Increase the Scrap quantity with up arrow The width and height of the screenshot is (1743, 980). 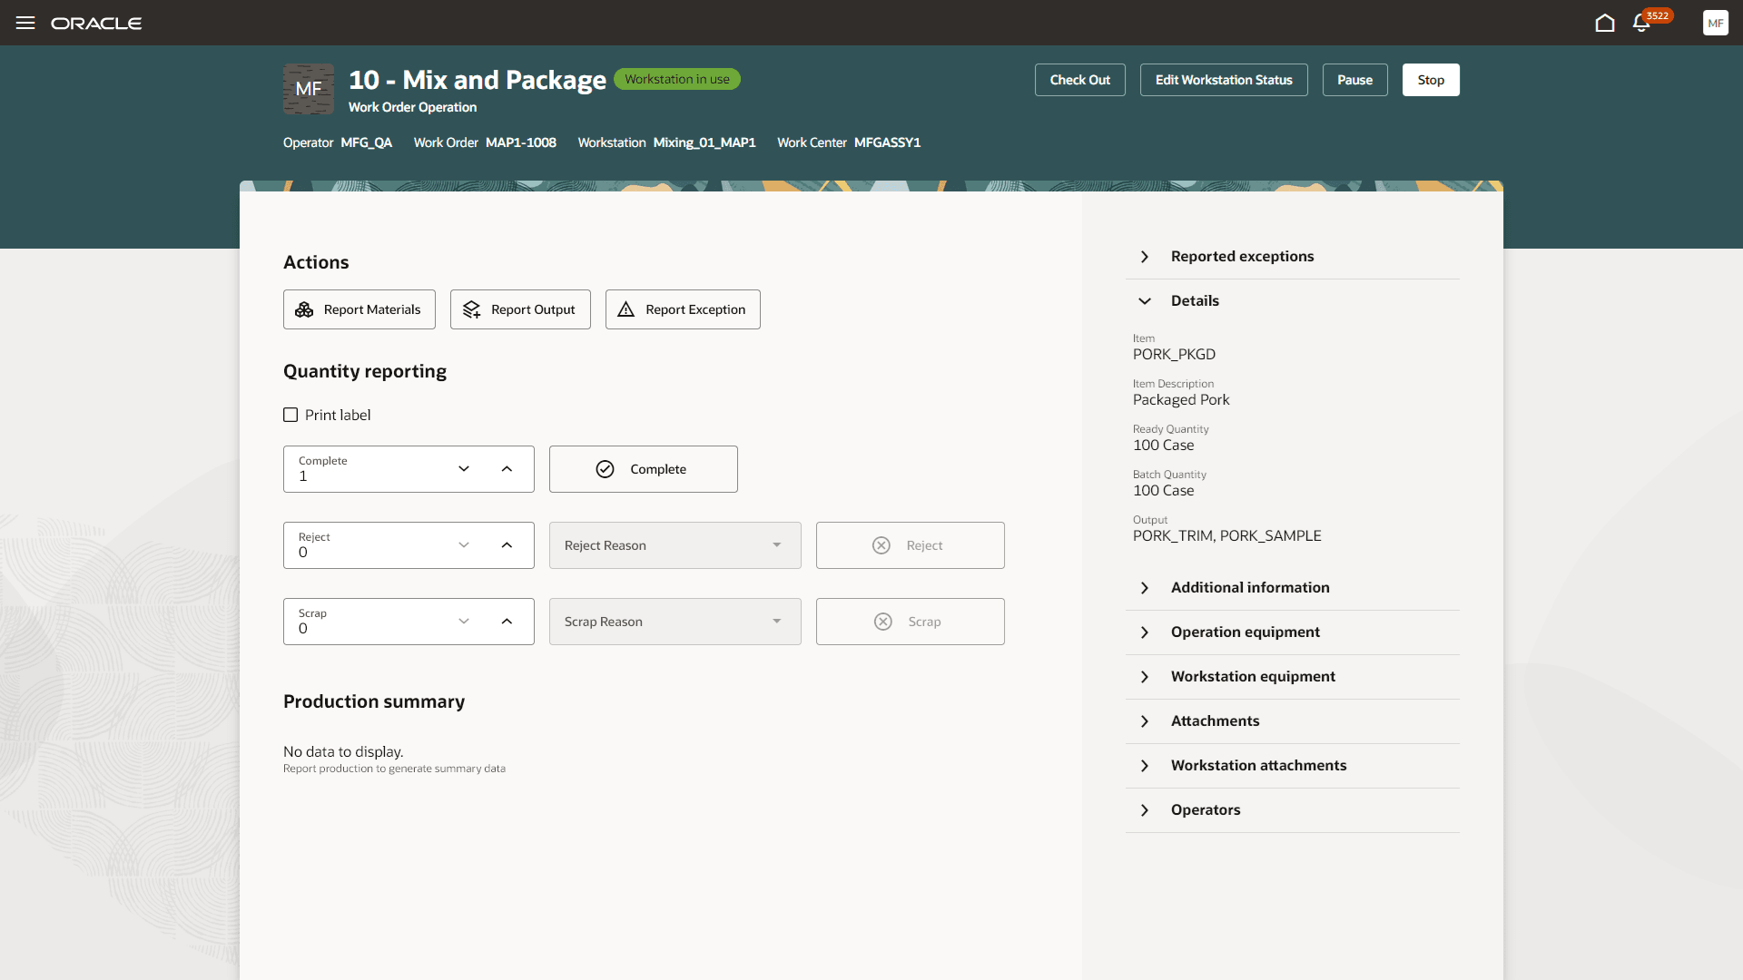[x=507, y=622]
